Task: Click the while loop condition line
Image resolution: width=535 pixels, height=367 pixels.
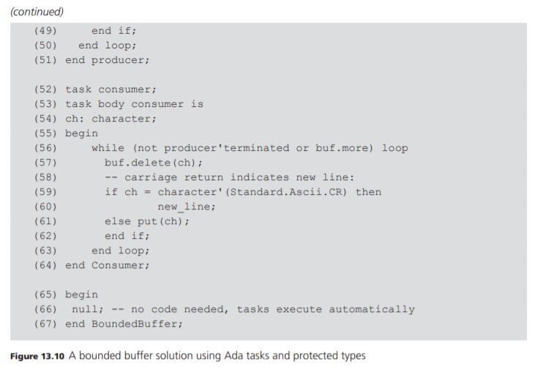Action: pos(250,148)
